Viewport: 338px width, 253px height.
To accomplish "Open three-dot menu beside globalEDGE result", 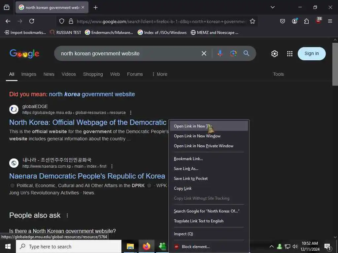I will click(x=131, y=113).
